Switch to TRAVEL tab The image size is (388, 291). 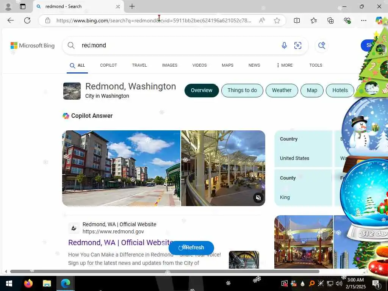click(139, 65)
